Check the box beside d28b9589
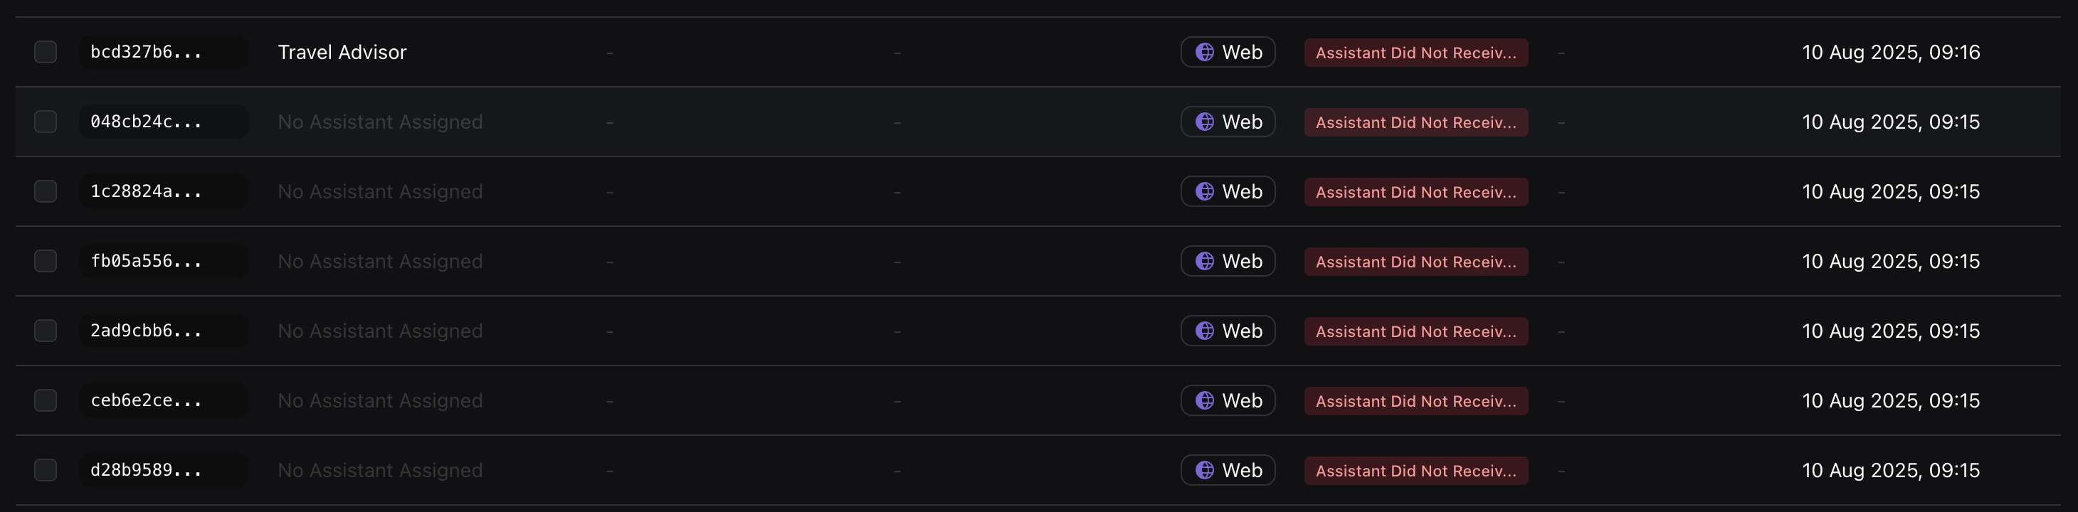 [x=46, y=470]
